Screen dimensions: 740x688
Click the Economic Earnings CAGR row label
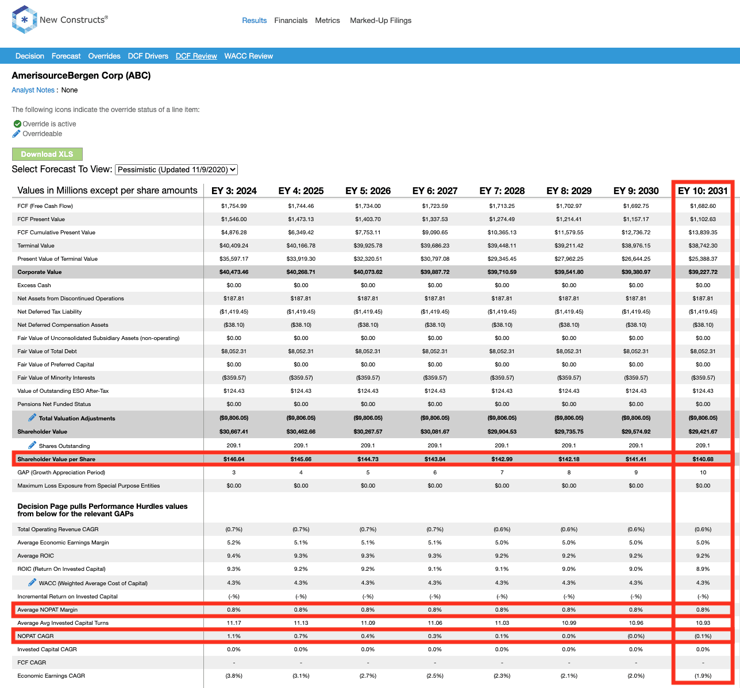coord(51,675)
